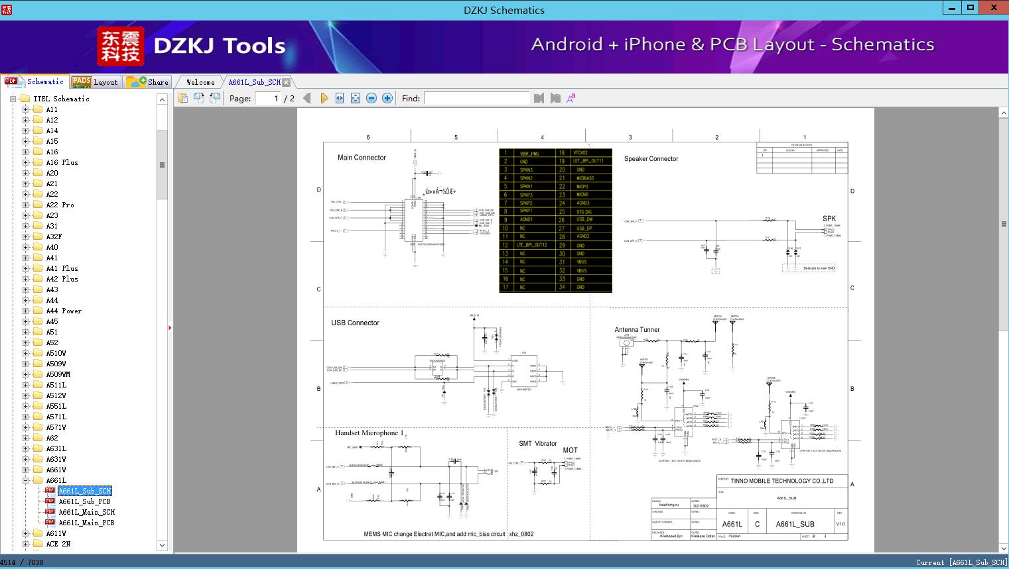Expand the A44 Power folder node
Screen dimensions: 1009x569
(x=25, y=311)
